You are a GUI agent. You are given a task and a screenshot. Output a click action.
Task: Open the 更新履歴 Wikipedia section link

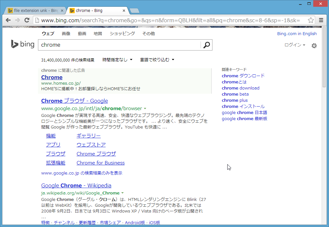click(x=87, y=222)
